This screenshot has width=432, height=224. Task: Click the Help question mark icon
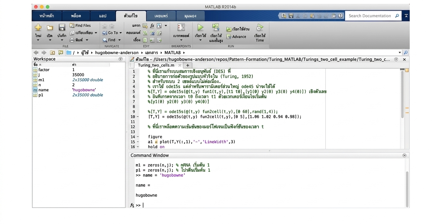click(x=341, y=16)
